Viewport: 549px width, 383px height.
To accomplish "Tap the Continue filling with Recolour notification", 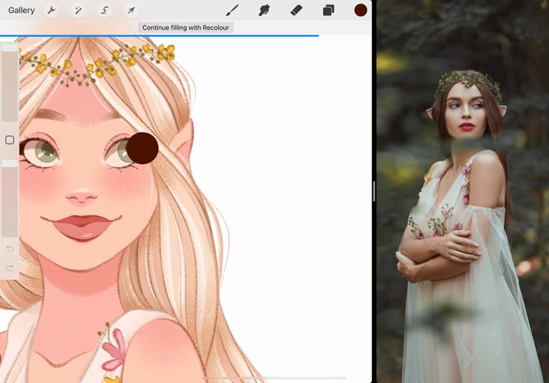I will 185,27.
